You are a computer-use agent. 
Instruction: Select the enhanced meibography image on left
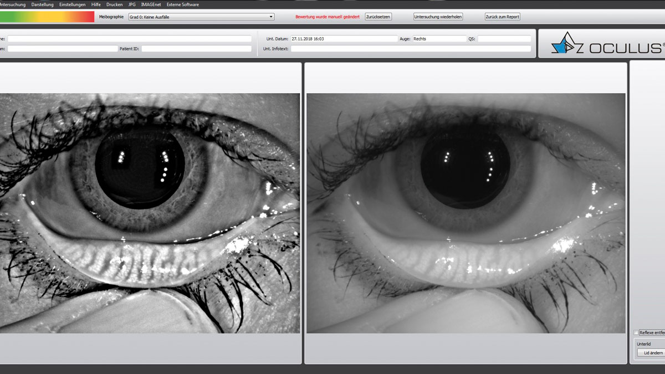tap(150, 213)
